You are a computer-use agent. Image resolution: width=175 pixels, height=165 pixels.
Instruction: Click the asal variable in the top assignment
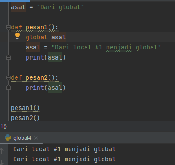(18, 7)
